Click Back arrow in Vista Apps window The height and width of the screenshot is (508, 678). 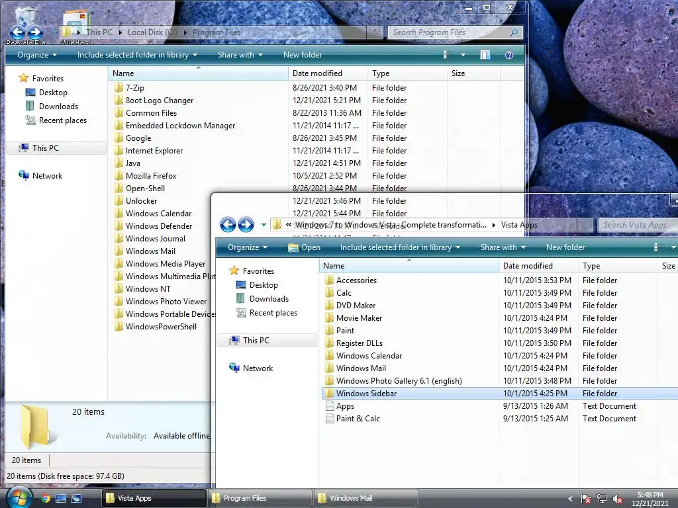click(228, 225)
